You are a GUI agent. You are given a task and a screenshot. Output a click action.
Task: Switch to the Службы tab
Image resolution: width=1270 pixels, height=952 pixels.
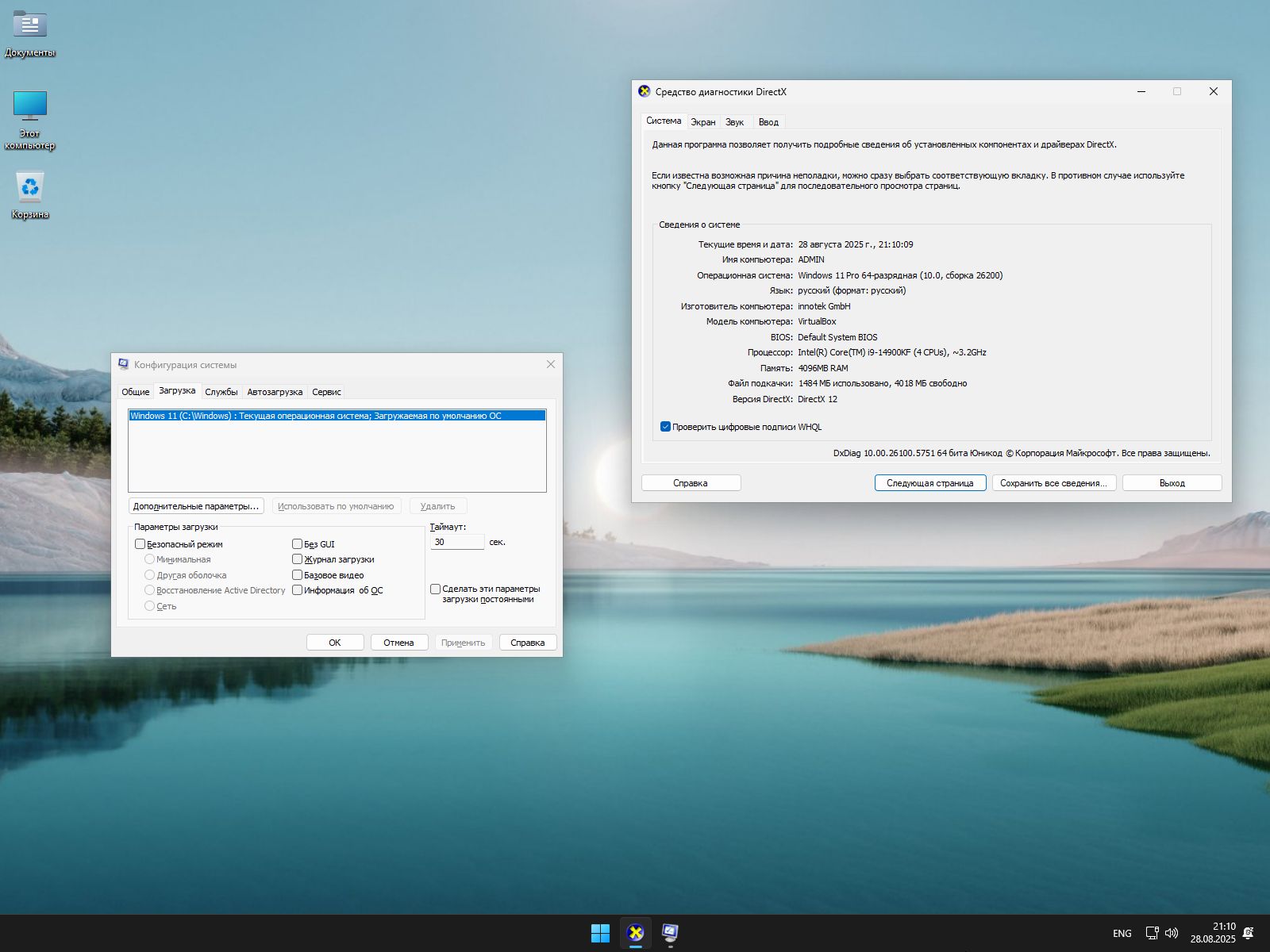click(221, 392)
